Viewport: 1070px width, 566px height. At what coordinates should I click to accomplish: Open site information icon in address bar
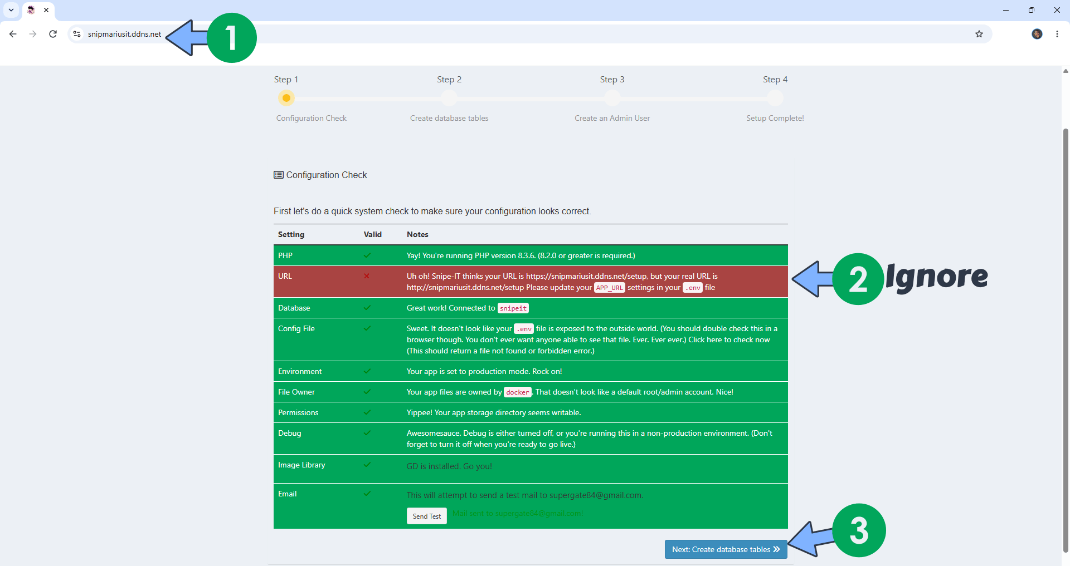(77, 34)
